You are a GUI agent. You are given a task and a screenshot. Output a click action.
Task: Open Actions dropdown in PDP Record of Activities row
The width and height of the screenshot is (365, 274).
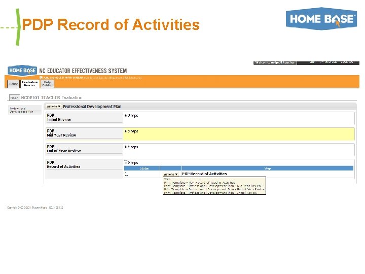pos(171,174)
